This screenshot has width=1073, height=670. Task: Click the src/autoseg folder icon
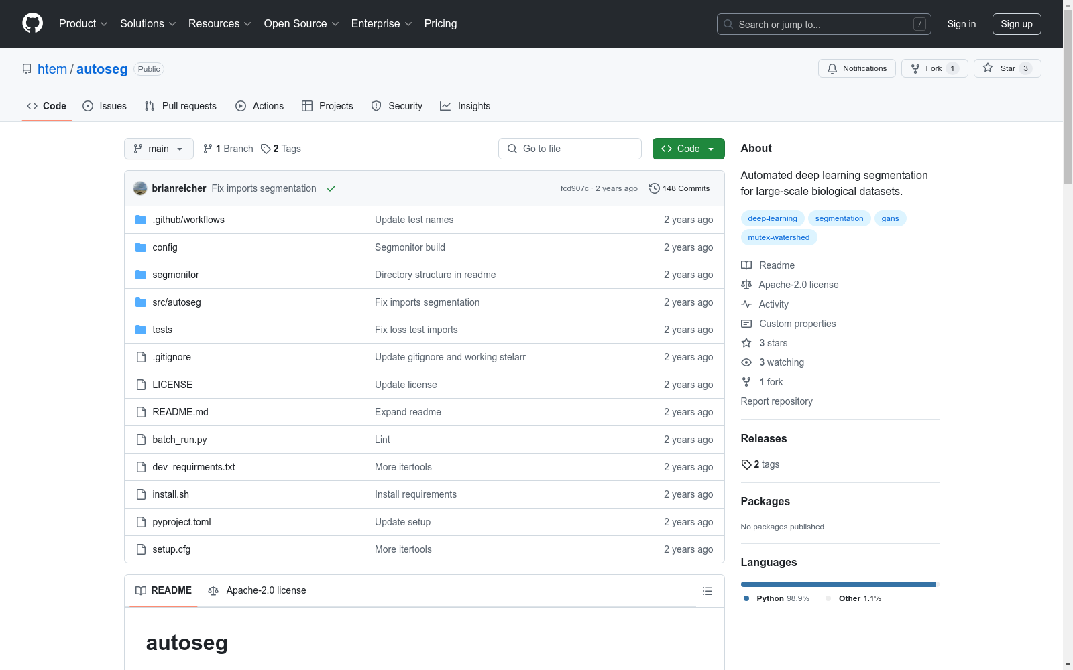point(141,302)
